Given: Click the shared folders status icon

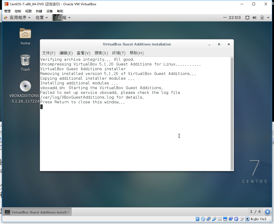Looking at the screenshot, I should click(219, 219).
